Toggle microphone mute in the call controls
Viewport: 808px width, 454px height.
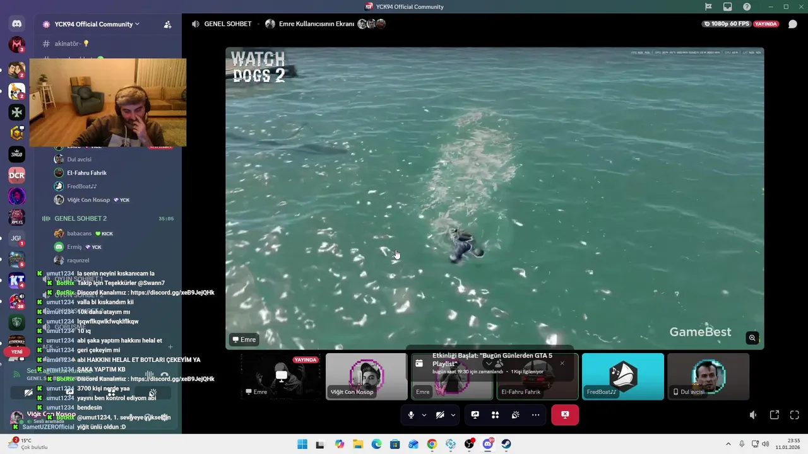[411, 415]
